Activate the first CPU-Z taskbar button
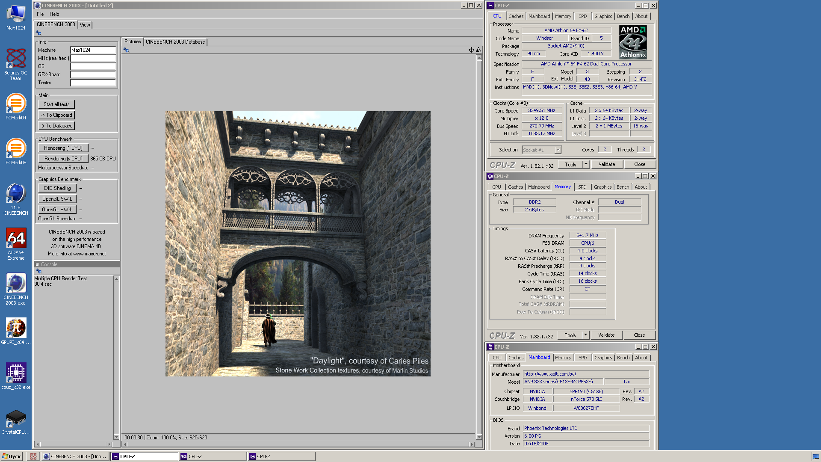This screenshot has width=821, height=462. (145, 456)
